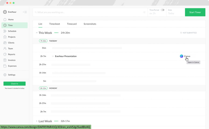The image size is (209, 129).
Task: Click 'You haven't clocked in today' text
Action: click(x=15, y=88)
